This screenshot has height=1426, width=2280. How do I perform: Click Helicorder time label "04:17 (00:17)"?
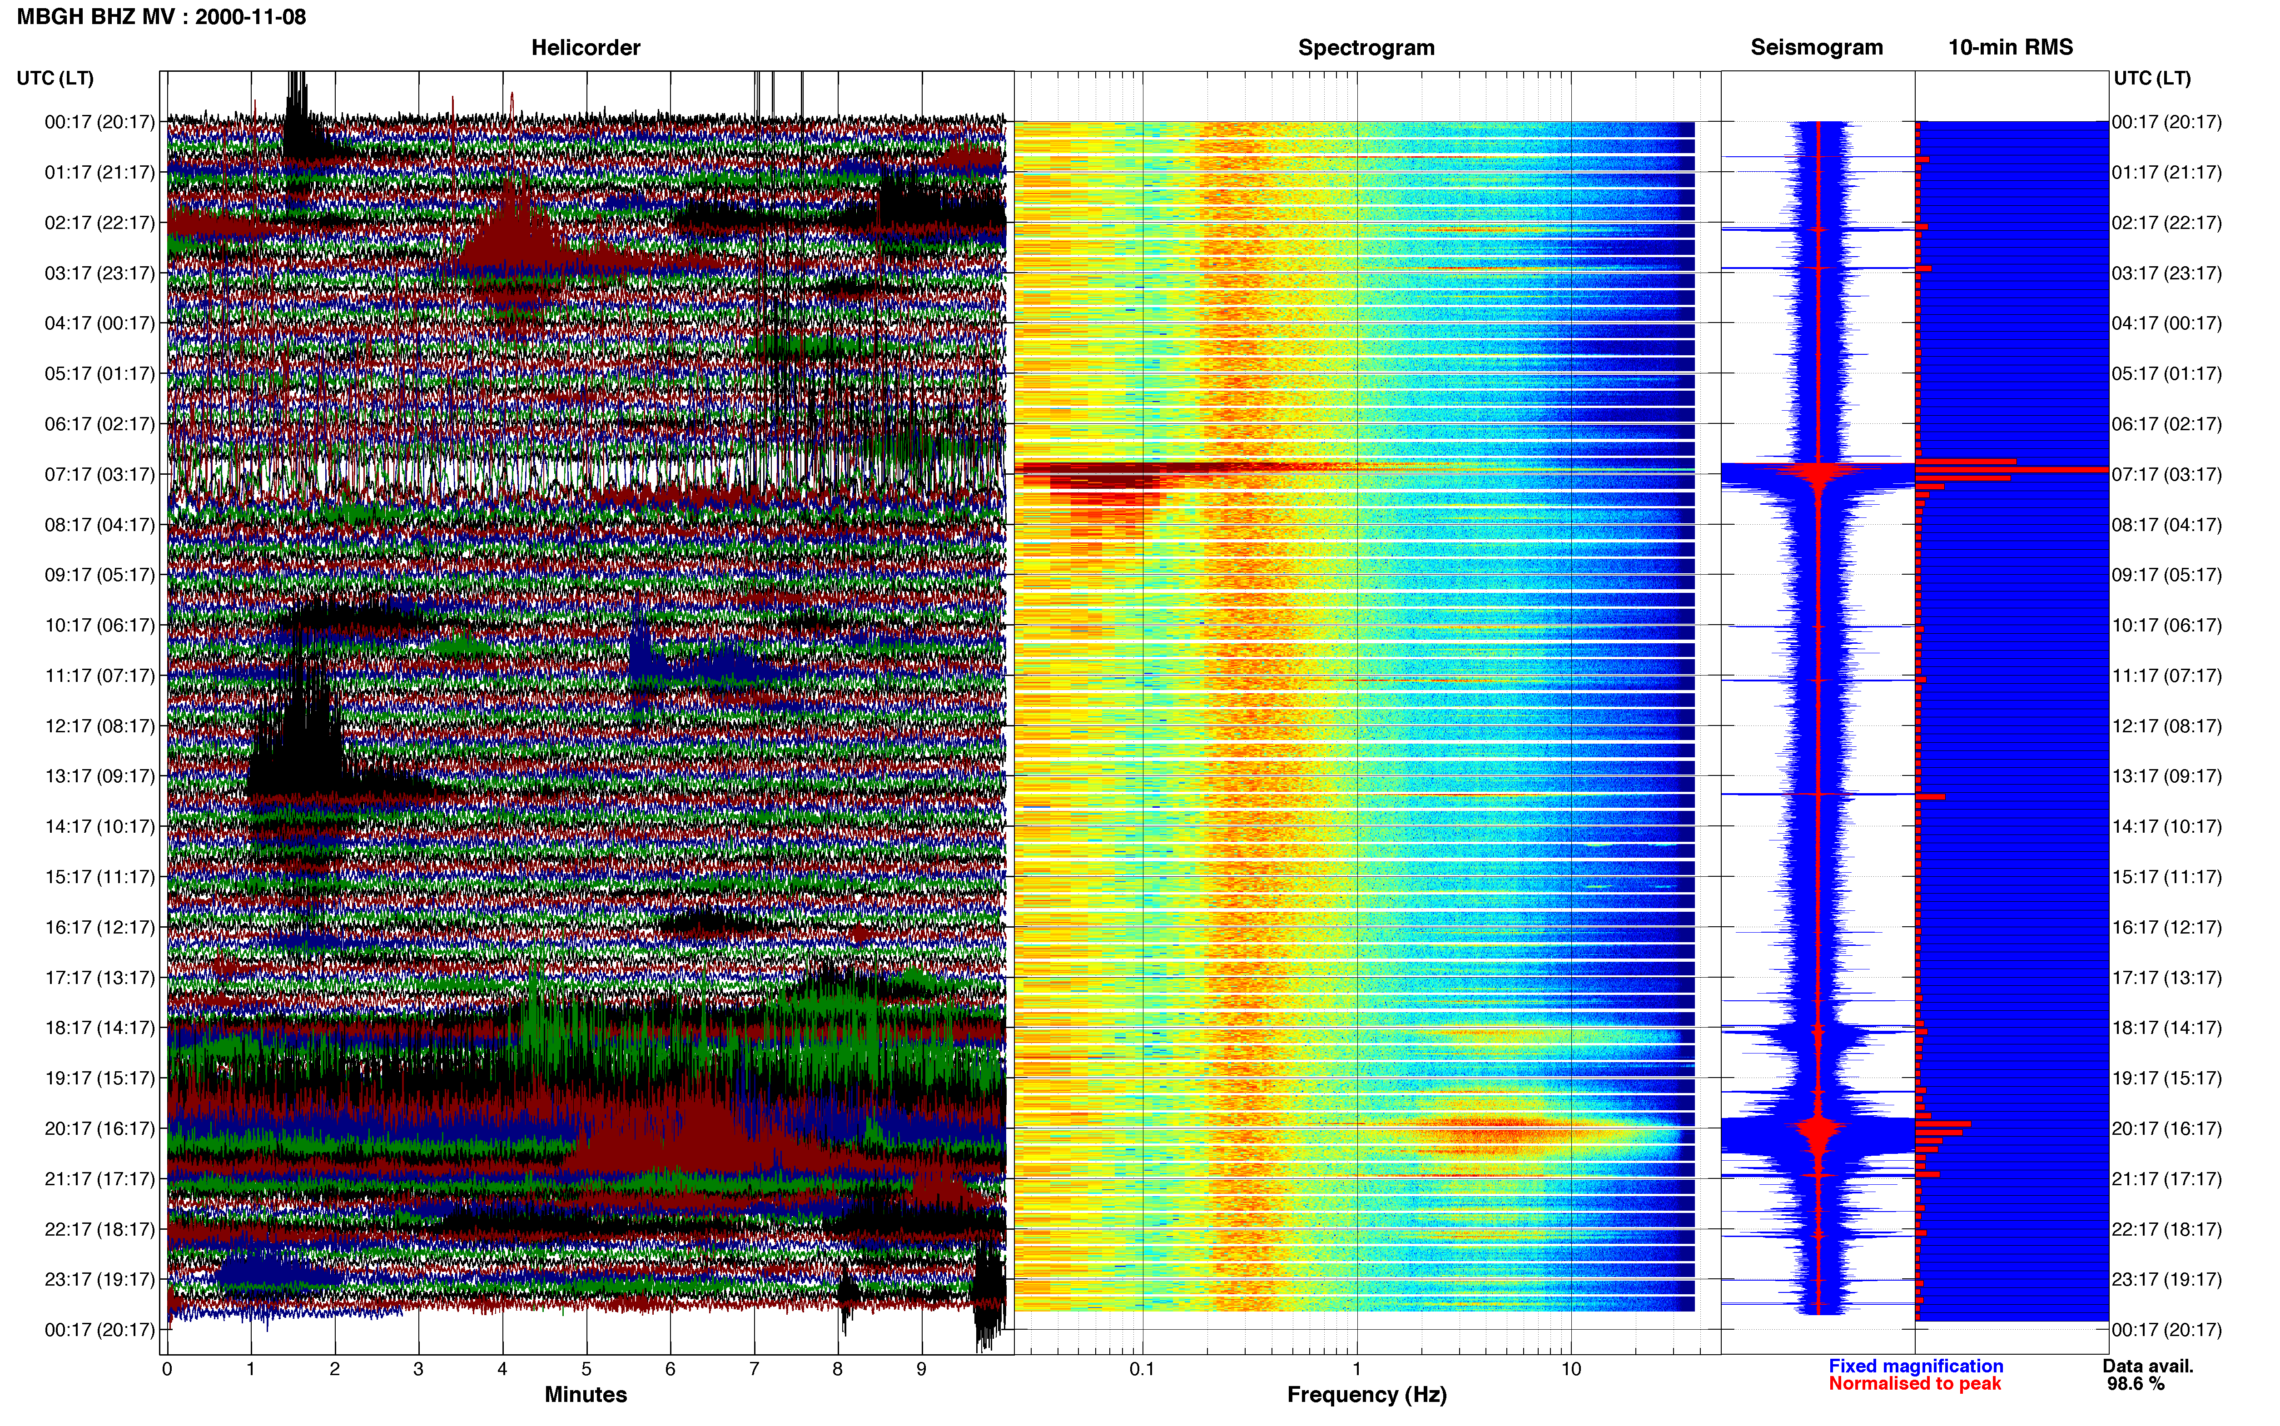pos(99,323)
